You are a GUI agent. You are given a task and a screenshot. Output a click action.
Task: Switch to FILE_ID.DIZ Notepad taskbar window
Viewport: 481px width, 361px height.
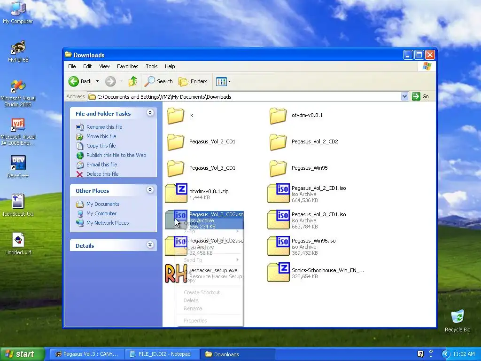coord(162,354)
